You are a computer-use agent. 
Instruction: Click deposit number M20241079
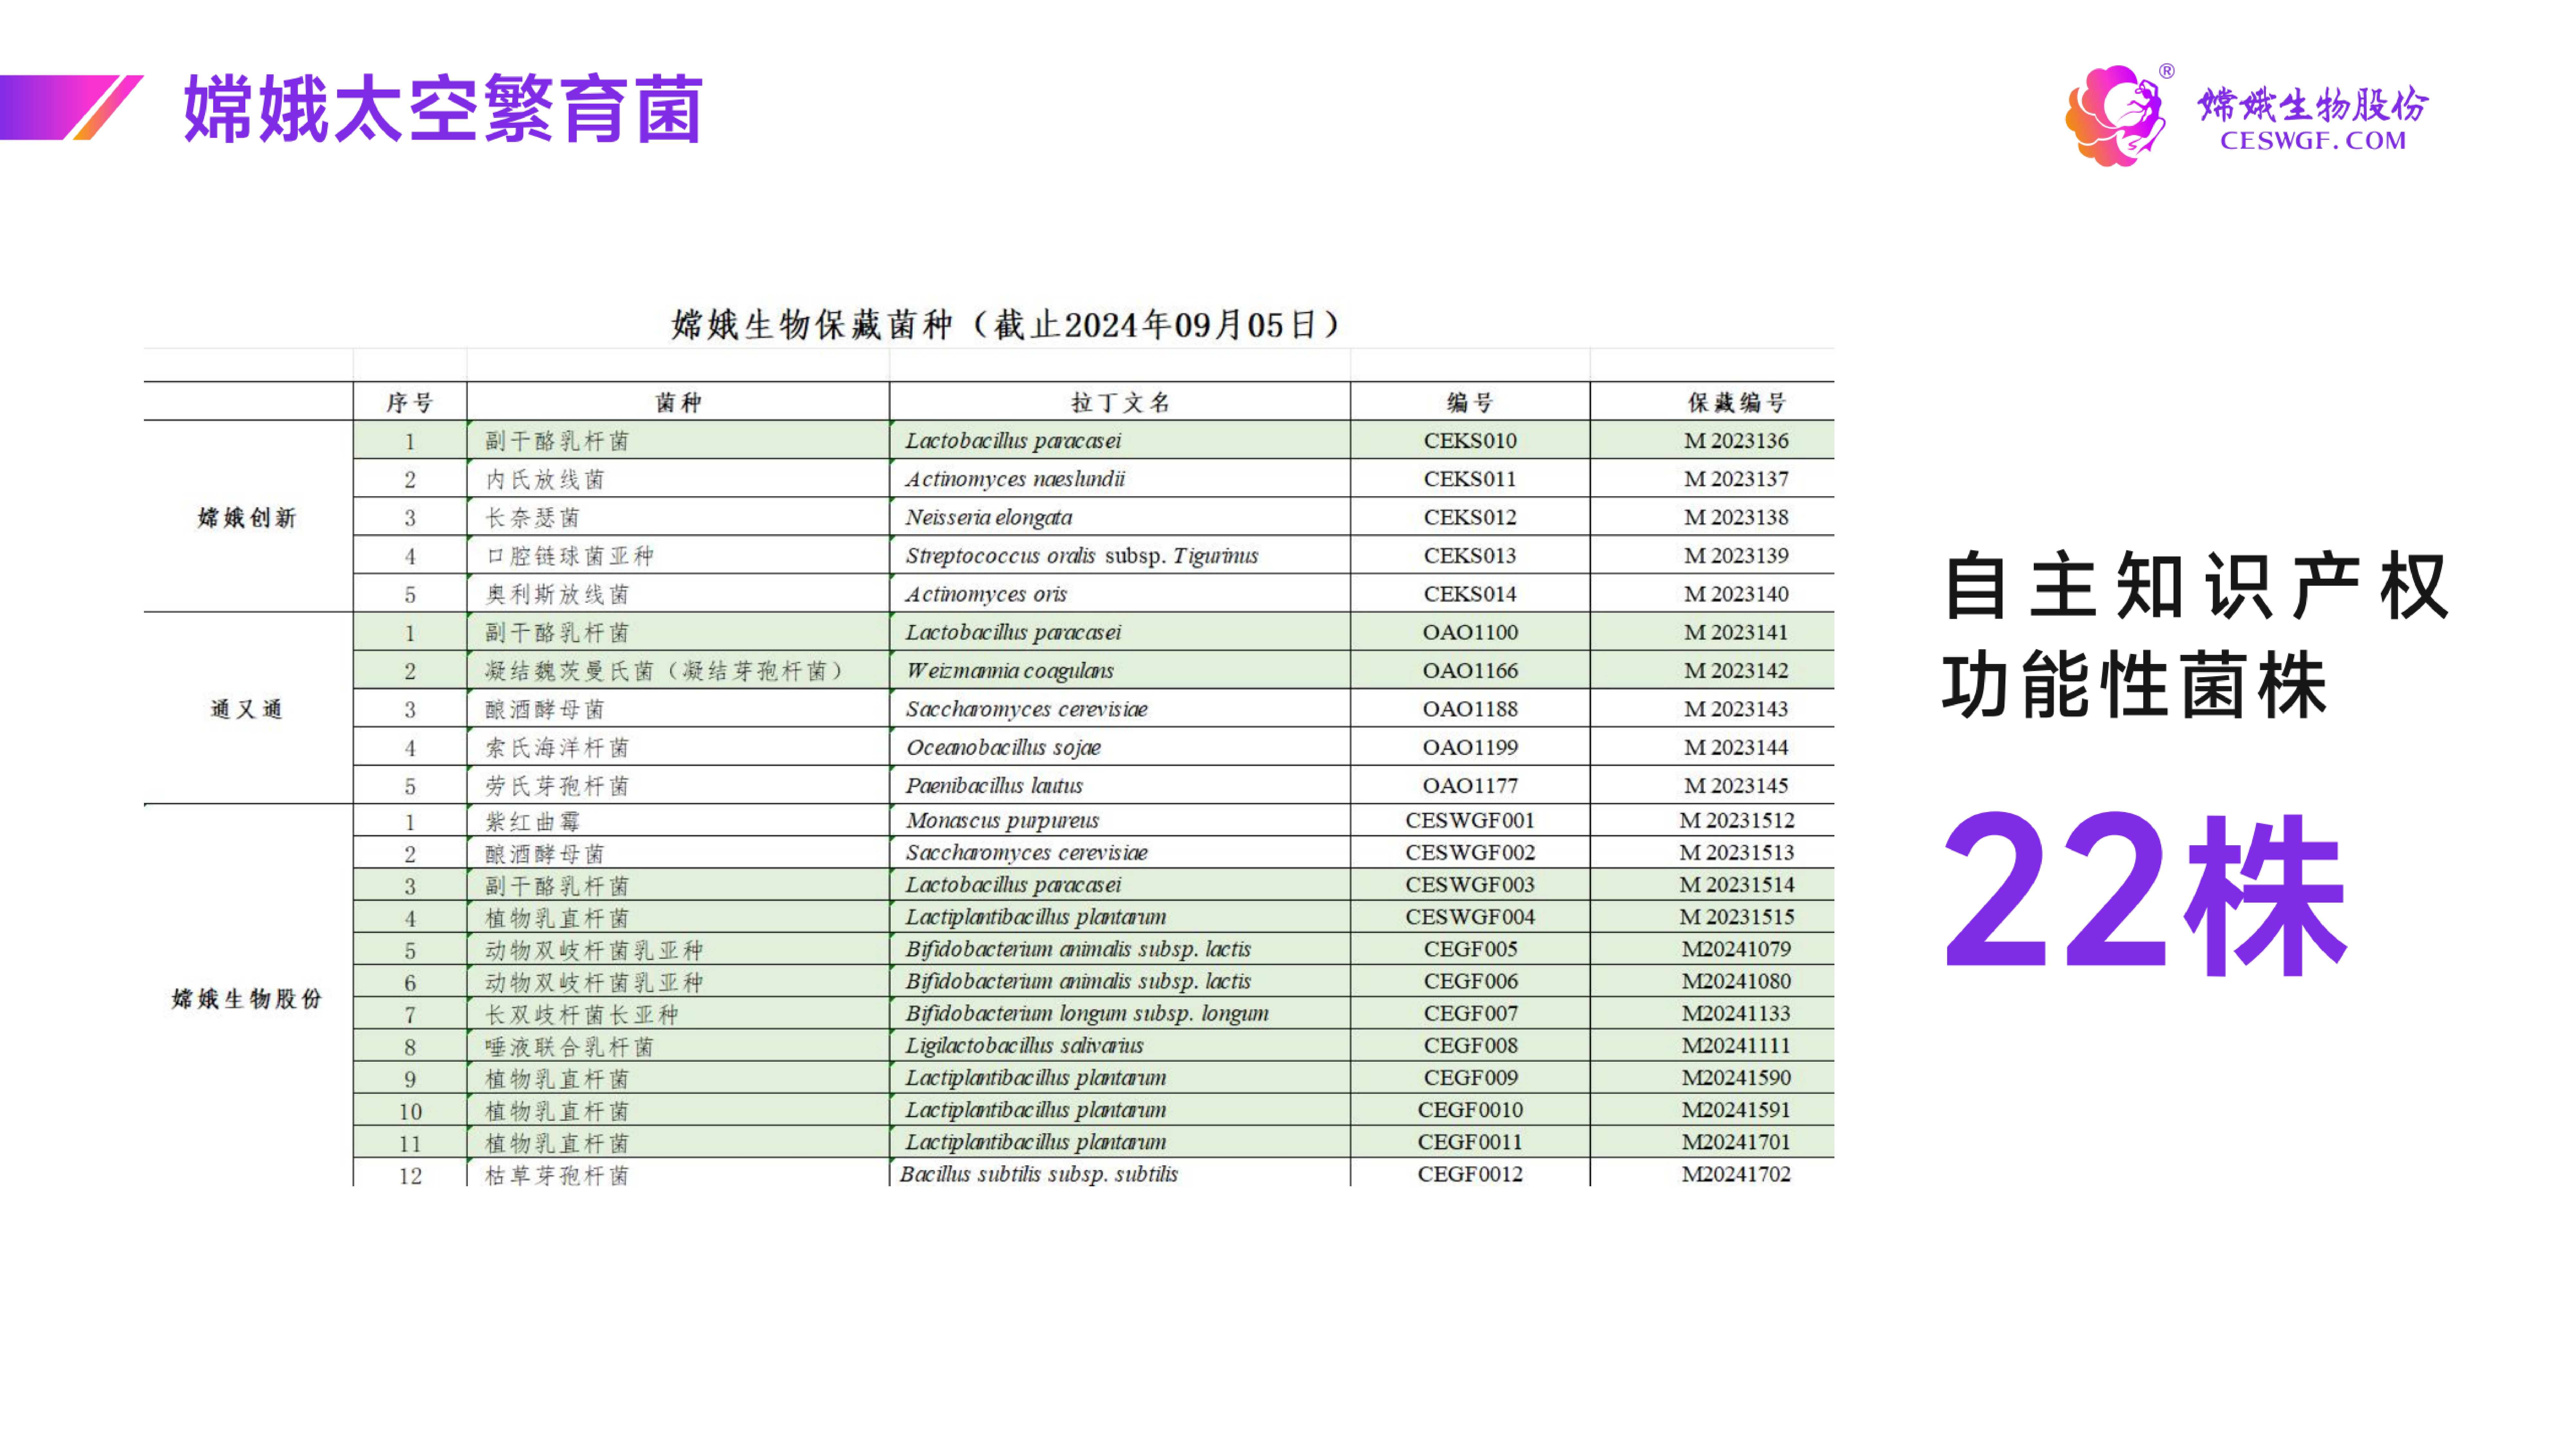[x=1736, y=949]
